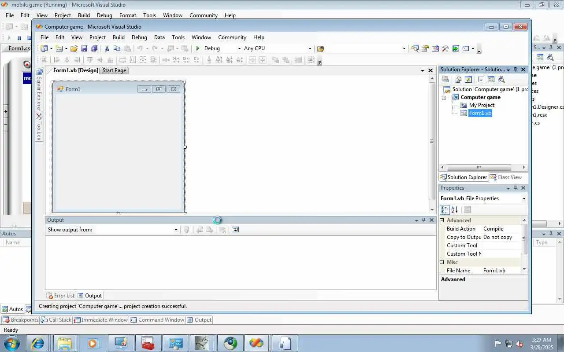The image size is (564, 352).
Task: Click the Add New Item toolbar icon
Action: tap(59, 48)
